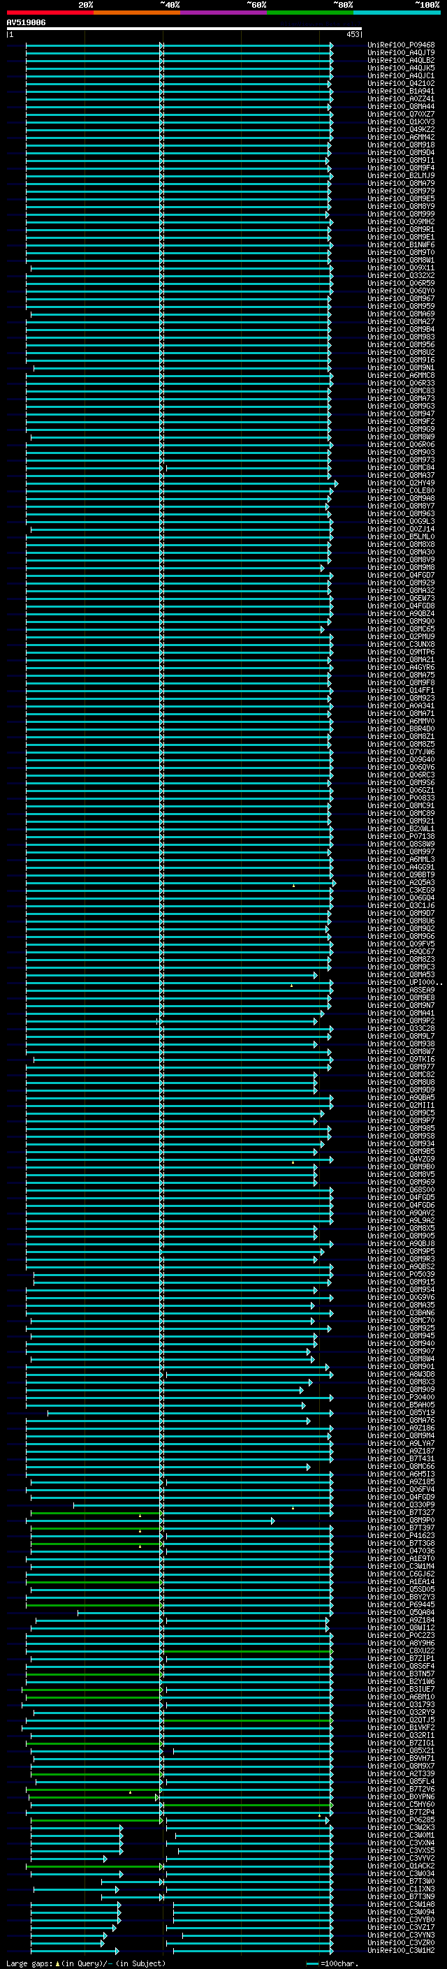Select hit label UniRef100_A9QBA5

tap(401, 1097)
